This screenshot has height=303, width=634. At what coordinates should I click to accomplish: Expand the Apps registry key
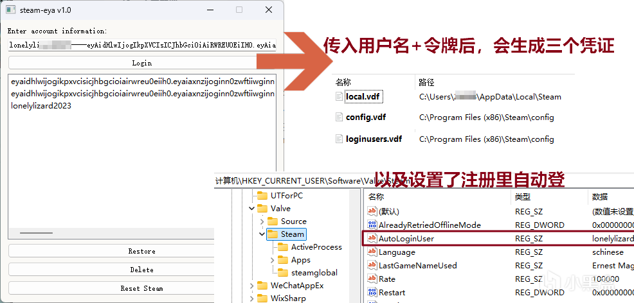(272, 260)
